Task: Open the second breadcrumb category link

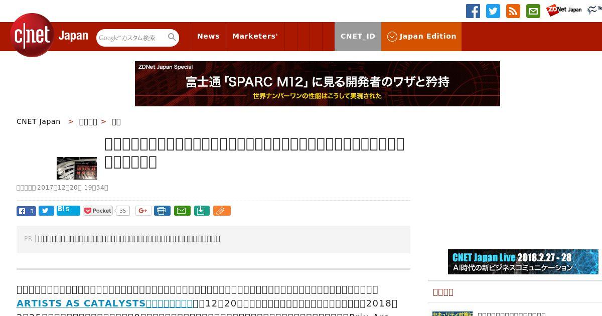Action: [x=88, y=121]
